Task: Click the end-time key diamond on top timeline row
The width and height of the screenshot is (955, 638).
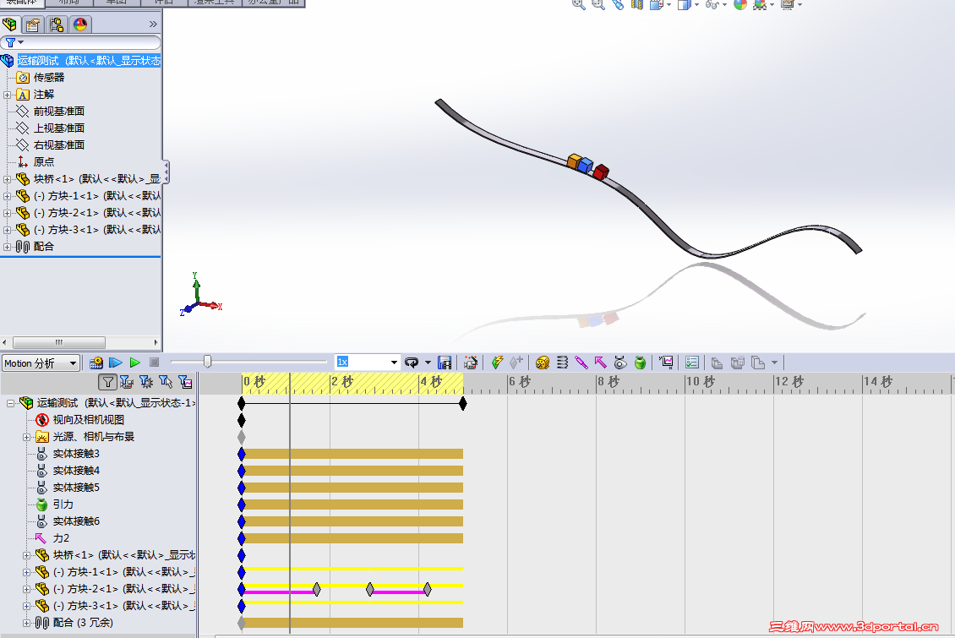Action: tap(463, 403)
